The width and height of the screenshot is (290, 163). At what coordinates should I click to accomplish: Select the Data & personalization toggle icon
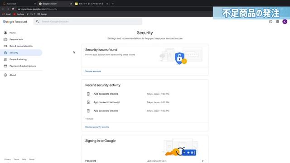[5, 46]
